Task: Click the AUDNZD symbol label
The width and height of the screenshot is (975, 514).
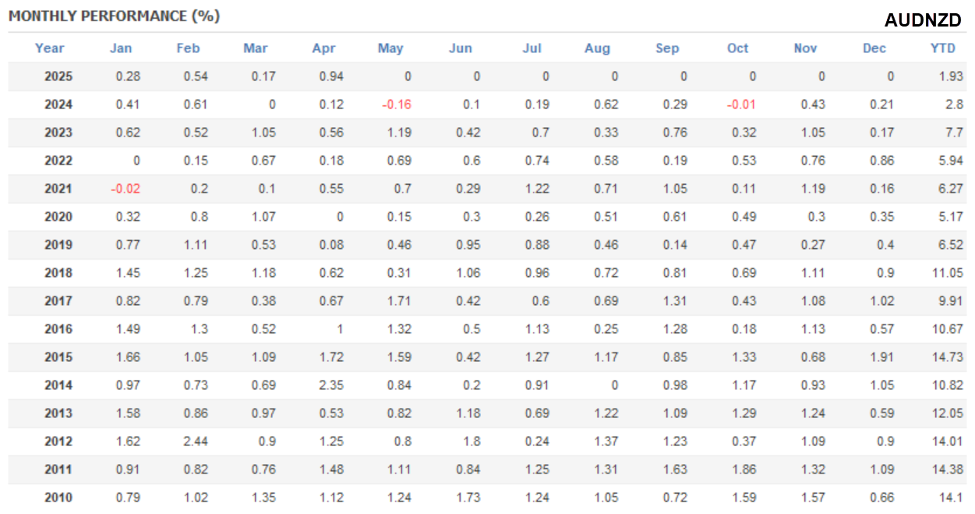Action: click(923, 21)
